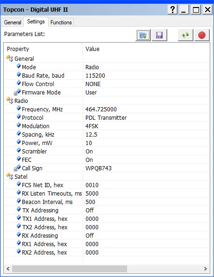
Task: Collapse the Satel group tree icon
Action: pos(9,176)
